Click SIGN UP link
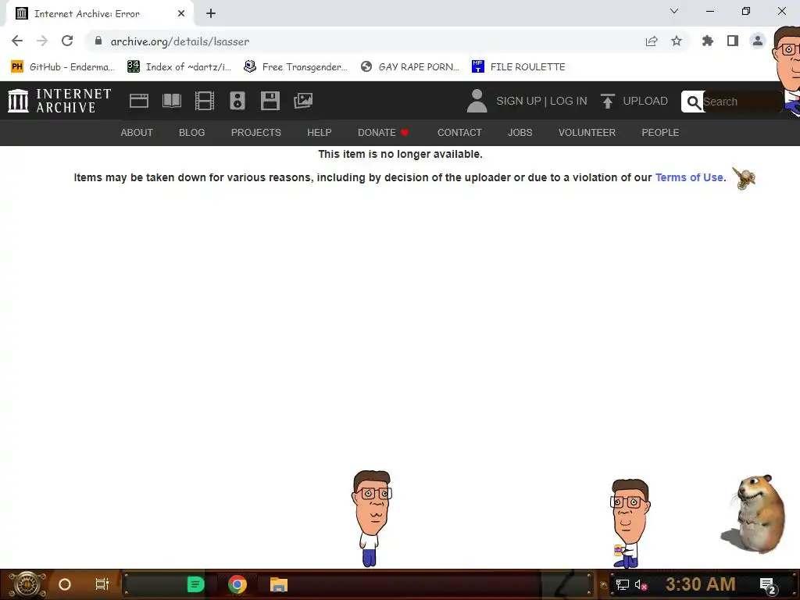 (519, 101)
